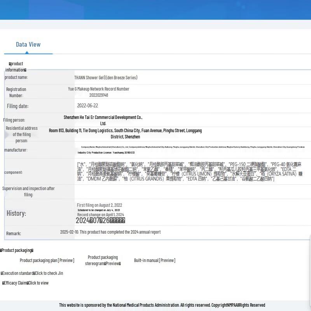Click the Room 813 residential address text

click(125, 131)
